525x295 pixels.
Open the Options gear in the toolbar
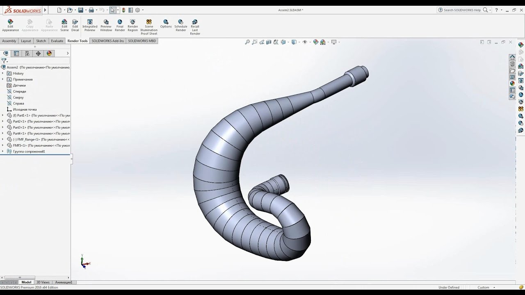coord(137,10)
